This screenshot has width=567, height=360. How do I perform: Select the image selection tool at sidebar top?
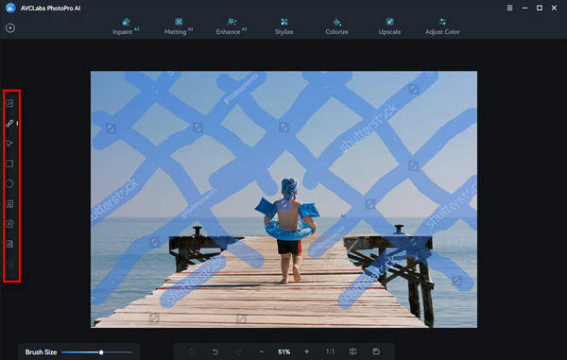pos(9,103)
